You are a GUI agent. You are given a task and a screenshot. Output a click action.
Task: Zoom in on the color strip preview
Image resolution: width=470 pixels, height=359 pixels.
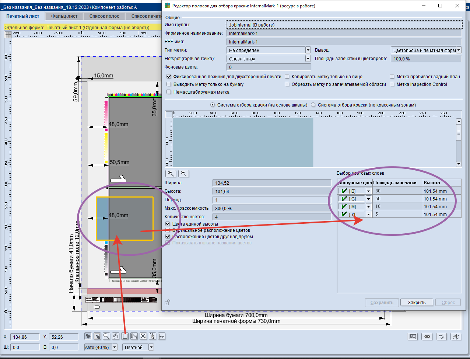tap(171, 173)
